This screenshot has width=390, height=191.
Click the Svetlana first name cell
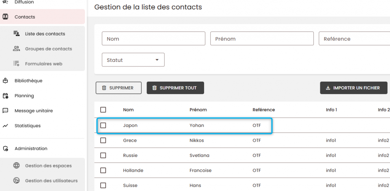[x=200, y=156]
